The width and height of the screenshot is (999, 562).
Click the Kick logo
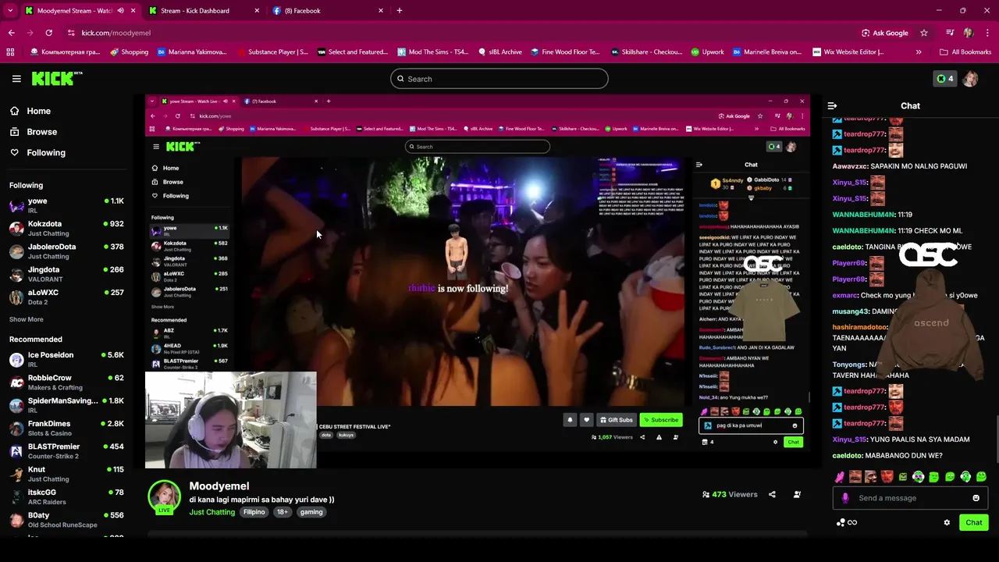(56, 78)
